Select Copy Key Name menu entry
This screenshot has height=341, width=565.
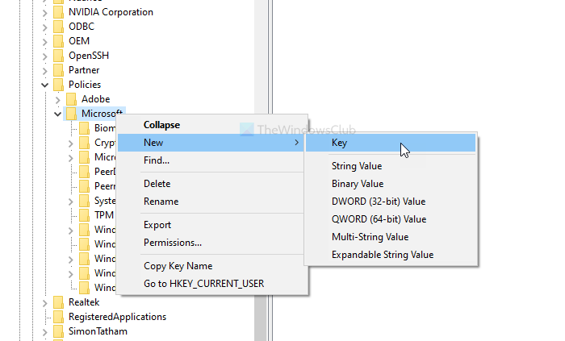[178, 266]
